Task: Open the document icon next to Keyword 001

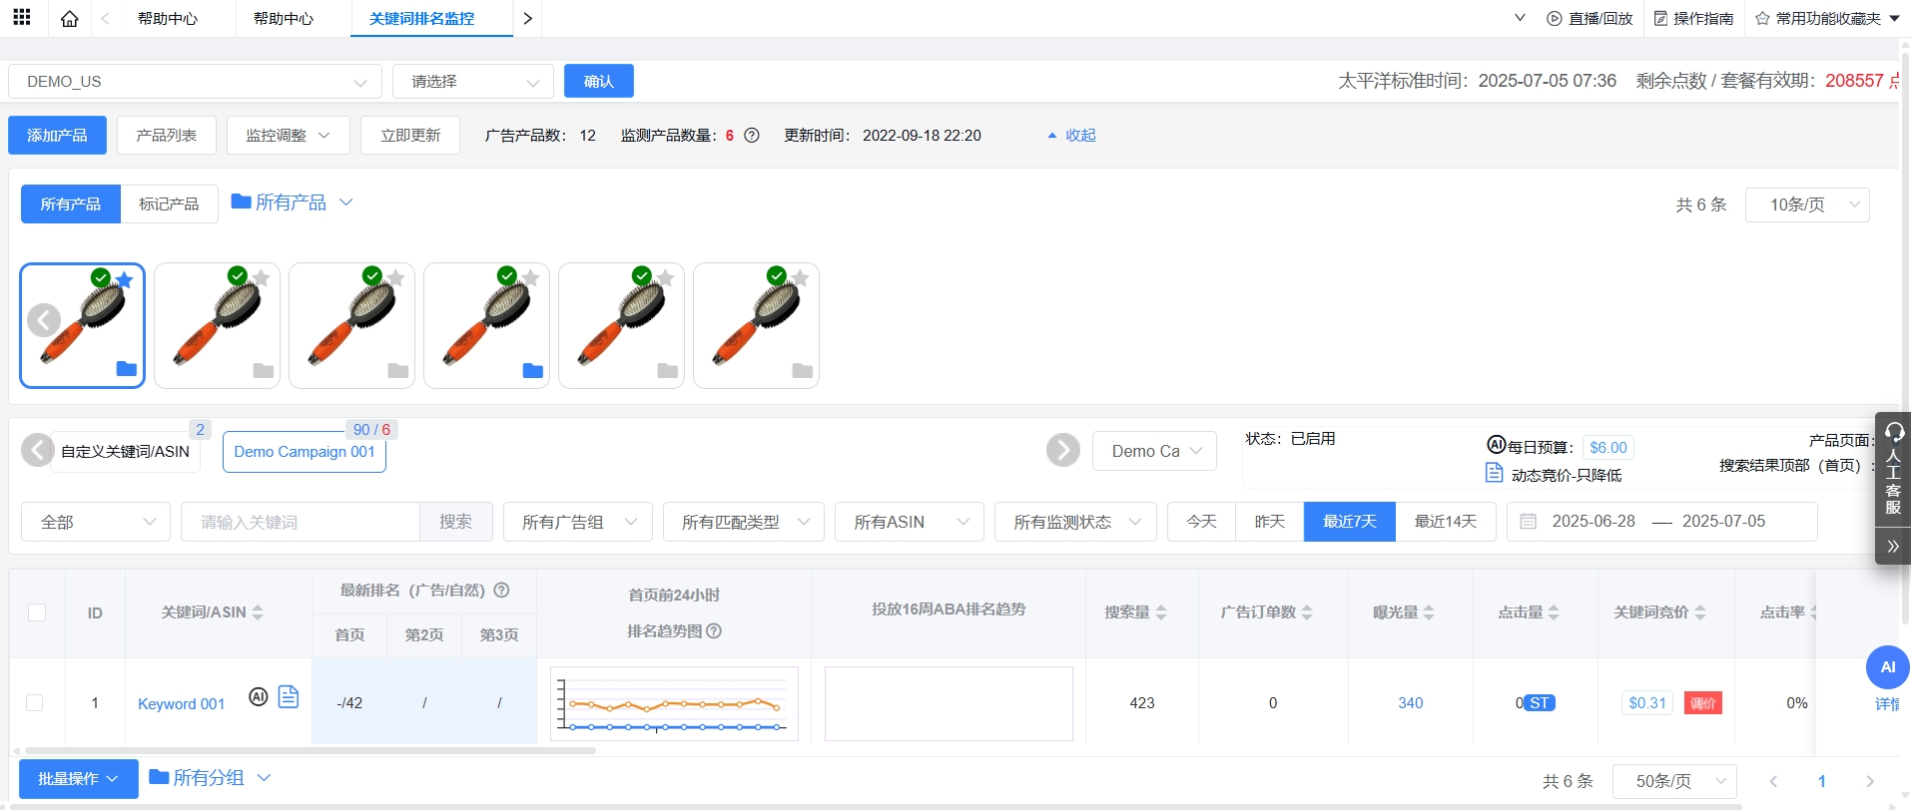Action: click(289, 697)
